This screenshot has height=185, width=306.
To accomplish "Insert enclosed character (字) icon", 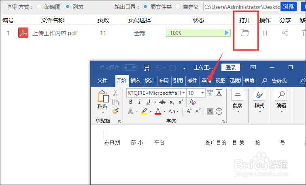I will click(219, 111).
